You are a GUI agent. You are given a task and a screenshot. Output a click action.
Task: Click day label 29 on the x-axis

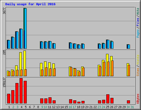[x=124, y=107]
